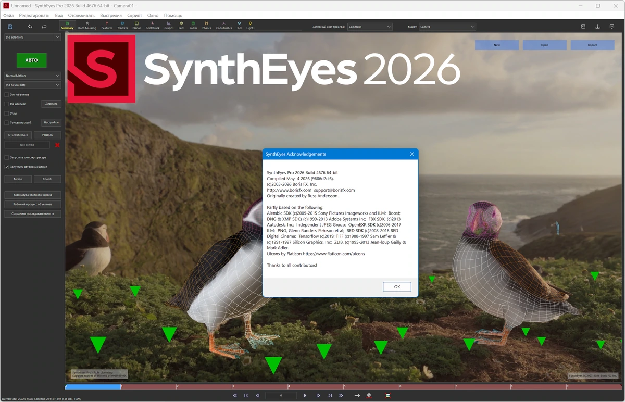625x402 pixels.
Task: Step forward one frame
Action: (318, 396)
